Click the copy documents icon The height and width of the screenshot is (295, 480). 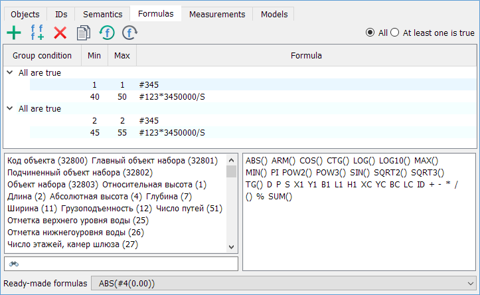click(84, 33)
